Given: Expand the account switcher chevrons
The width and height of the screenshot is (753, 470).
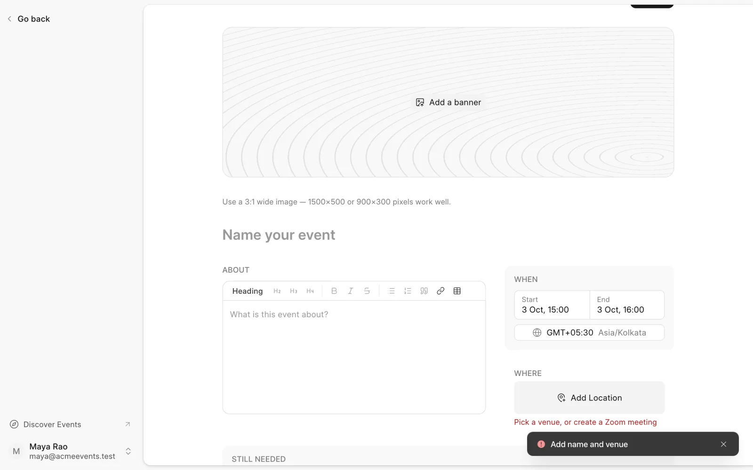Looking at the screenshot, I should click(x=128, y=451).
